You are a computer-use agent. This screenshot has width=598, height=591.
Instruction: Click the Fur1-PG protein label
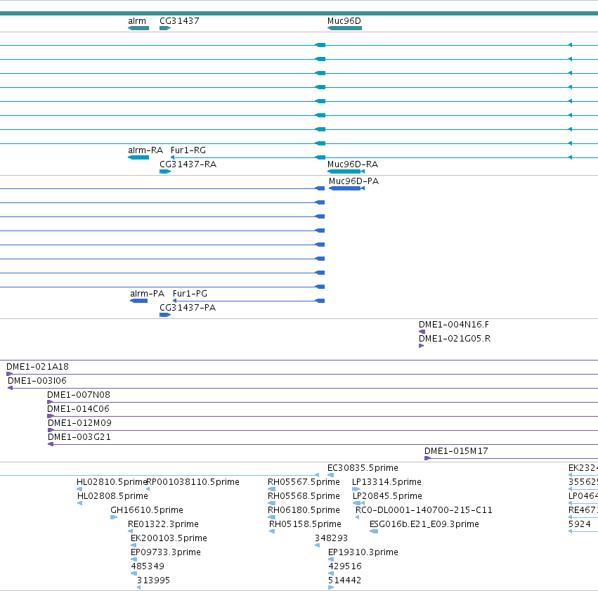(x=190, y=294)
